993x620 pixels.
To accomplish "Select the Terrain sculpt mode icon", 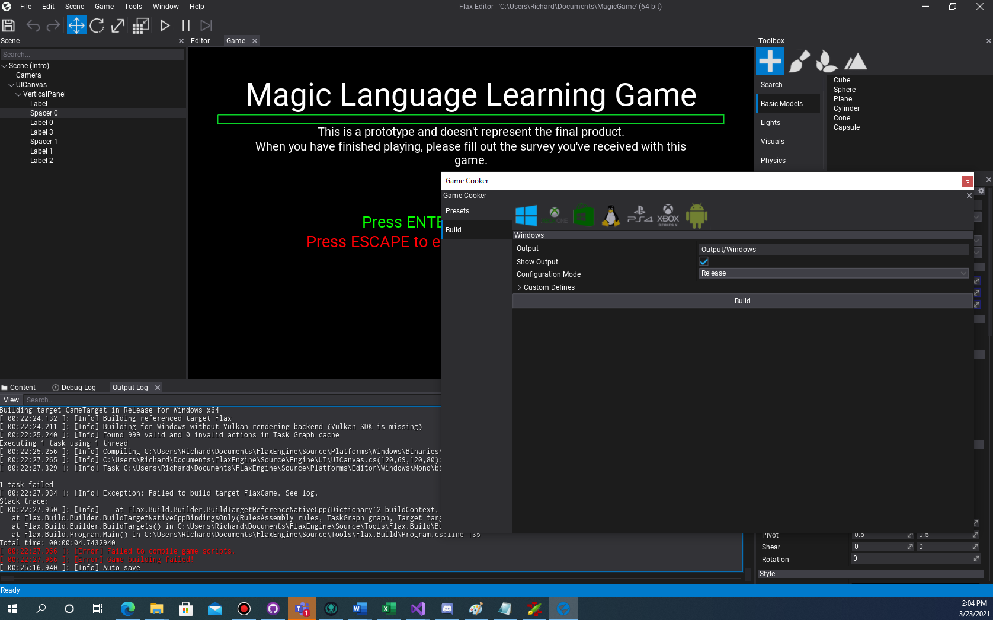I will click(x=855, y=60).
